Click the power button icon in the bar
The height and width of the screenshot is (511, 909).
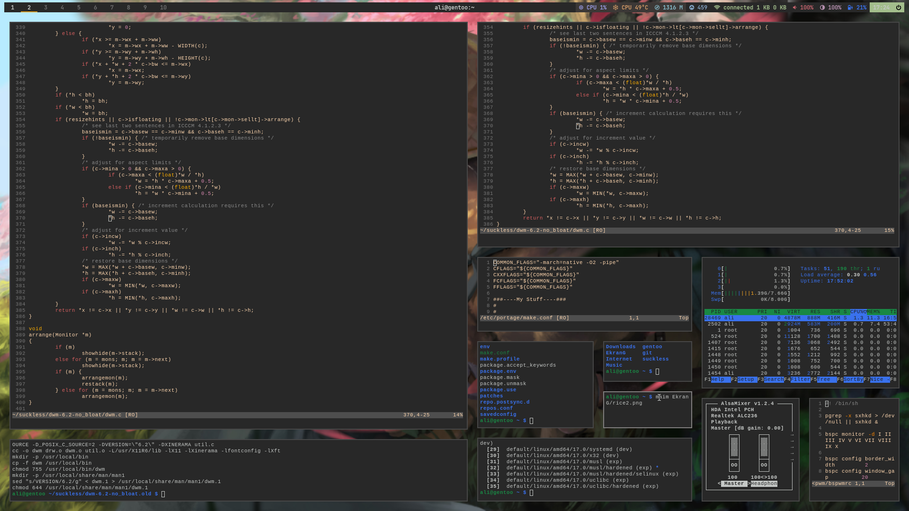tap(899, 8)
